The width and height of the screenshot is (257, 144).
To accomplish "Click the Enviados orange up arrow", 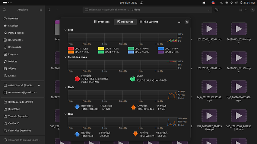I will coord(133,107).
